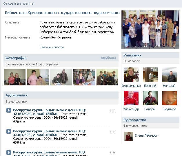The height and width of the screenshot is (156, 182).
Task: Open the photo of the woman in the pink sweater
Action: point(38,77)
